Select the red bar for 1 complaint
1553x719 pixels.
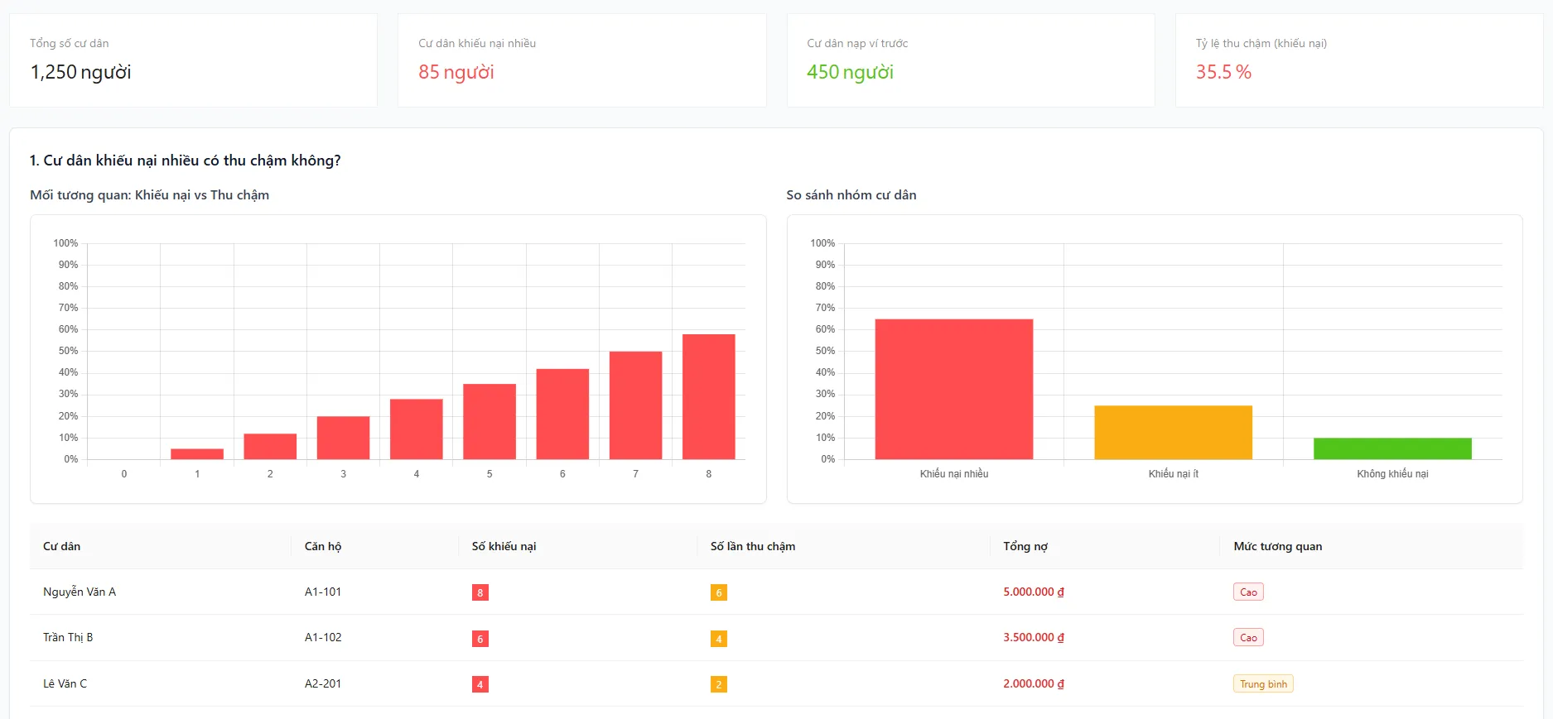197,453
